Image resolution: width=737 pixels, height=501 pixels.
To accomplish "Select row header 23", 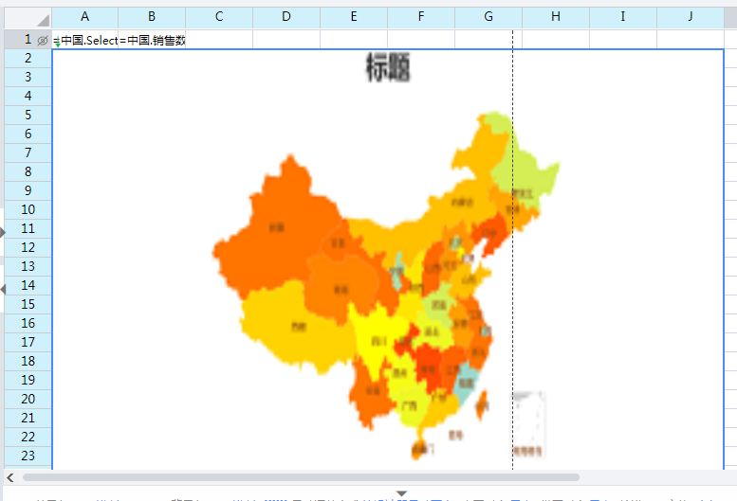I will [28, 456].
